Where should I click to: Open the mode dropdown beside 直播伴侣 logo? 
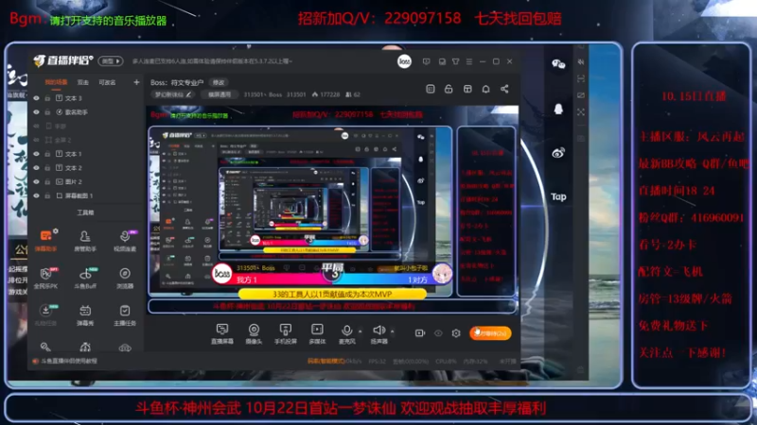point(111,61)
